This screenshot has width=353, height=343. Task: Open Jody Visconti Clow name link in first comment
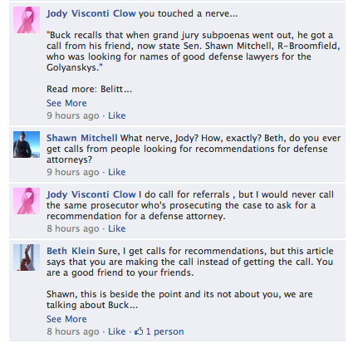coord(91,13)
